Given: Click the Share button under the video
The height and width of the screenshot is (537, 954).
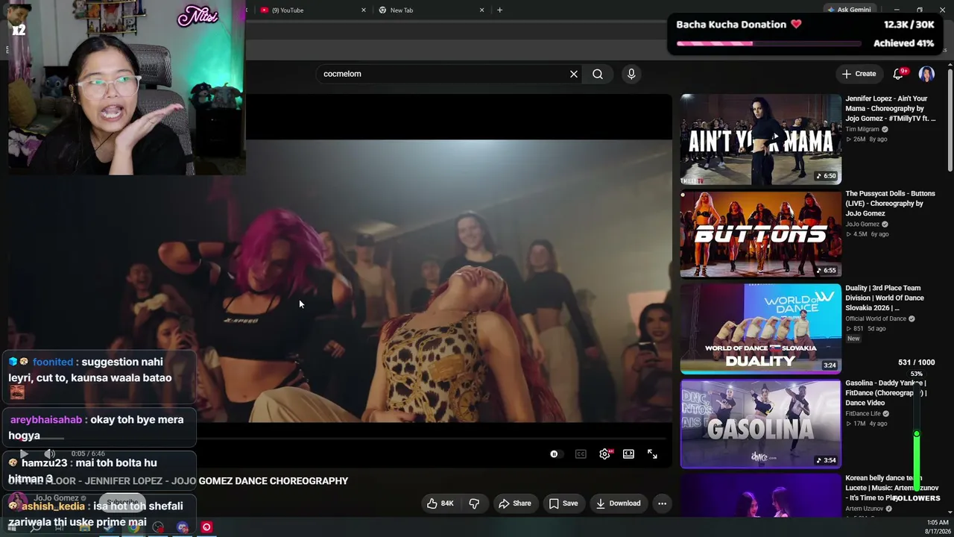Looking at the screenshot, I should (x=515, y=503).
